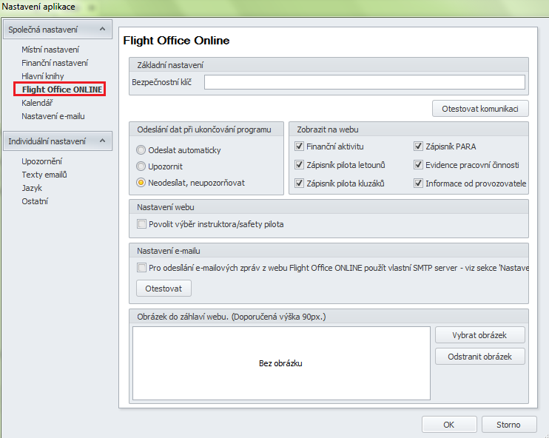Viewport: 549px width, 438px height.
Task: Uncheck the Finanční aktivitu checkbox
Action: click(x=300, y=146)
